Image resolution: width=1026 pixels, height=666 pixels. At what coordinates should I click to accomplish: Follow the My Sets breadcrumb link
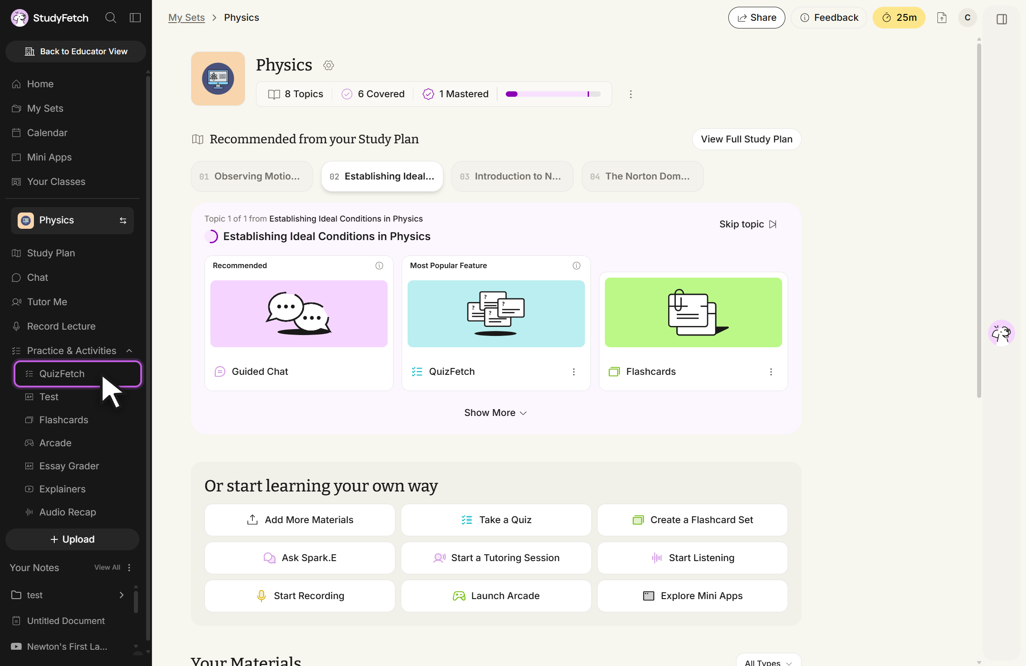pyautogui.click(x=186, y=18)
